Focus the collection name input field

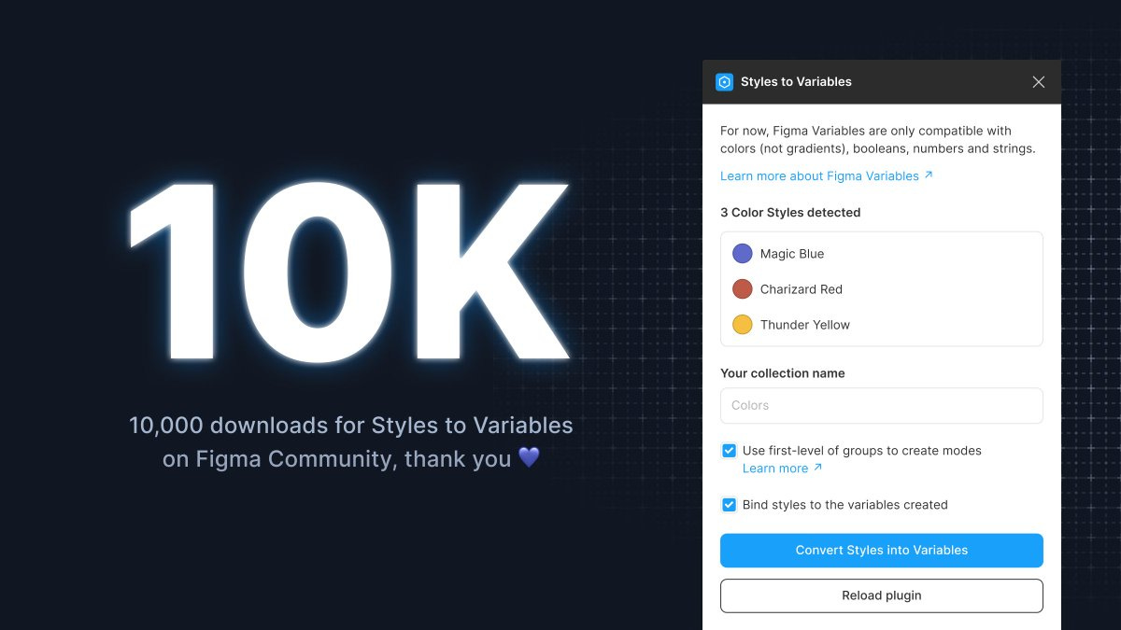[882, 406]
